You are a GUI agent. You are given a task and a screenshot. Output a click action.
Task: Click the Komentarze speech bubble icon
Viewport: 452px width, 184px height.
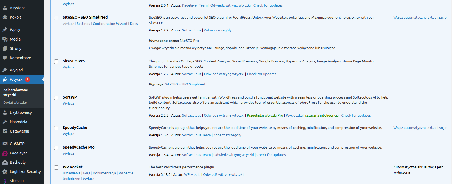coord(5,58)
